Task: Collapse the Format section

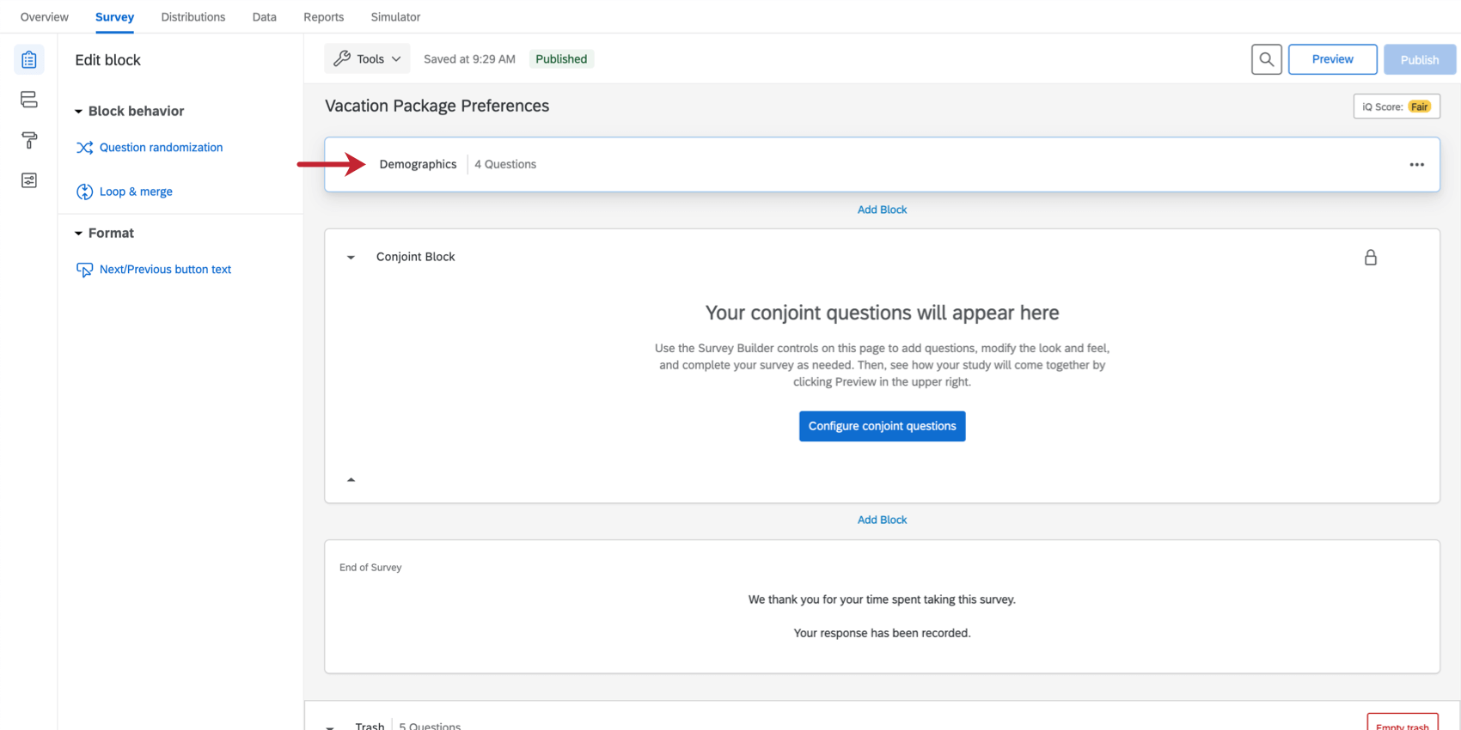Action: coord(79,234)
